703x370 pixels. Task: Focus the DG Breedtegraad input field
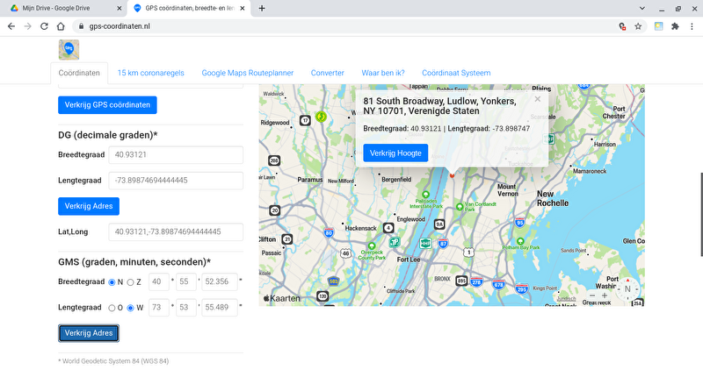coord(176,155)
